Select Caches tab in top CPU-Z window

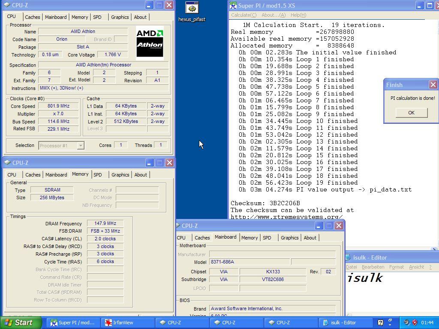(x=33, y=17)
